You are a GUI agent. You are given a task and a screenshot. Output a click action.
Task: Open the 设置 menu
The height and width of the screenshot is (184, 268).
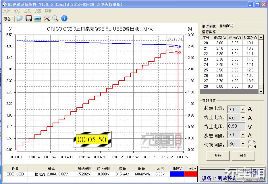tap(38, 11)
